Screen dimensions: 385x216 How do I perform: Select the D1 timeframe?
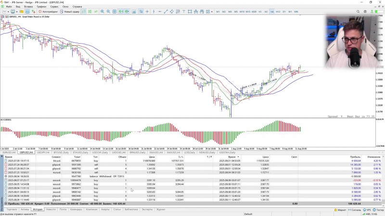point(284,12)
